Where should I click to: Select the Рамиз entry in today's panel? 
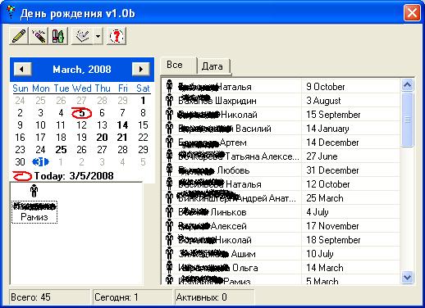pos(34,212)
